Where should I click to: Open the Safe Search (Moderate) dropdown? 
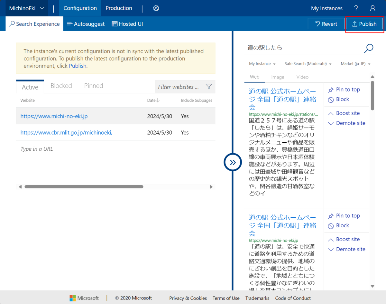(308, 64)
